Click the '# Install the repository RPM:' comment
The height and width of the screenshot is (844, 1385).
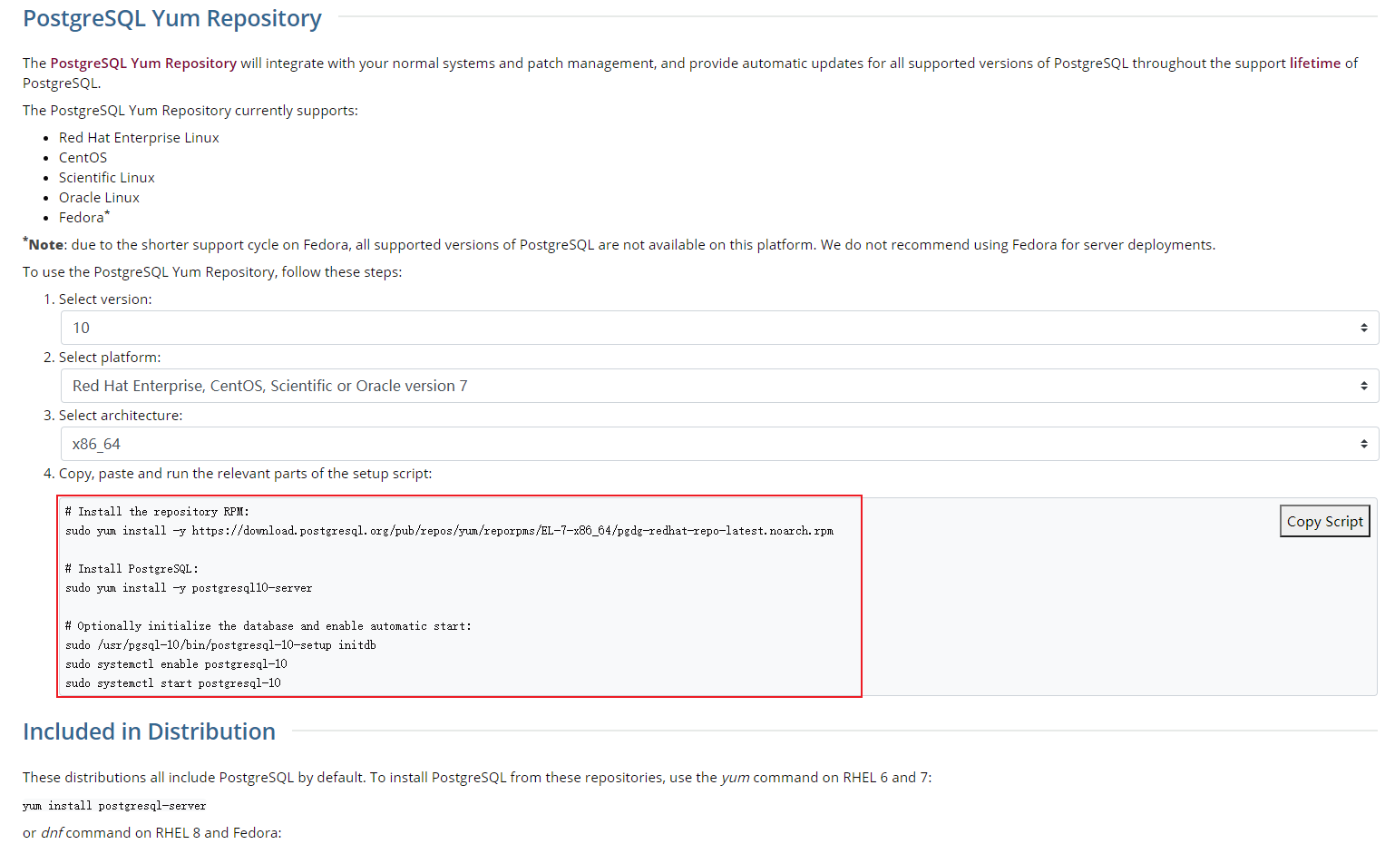157,512
